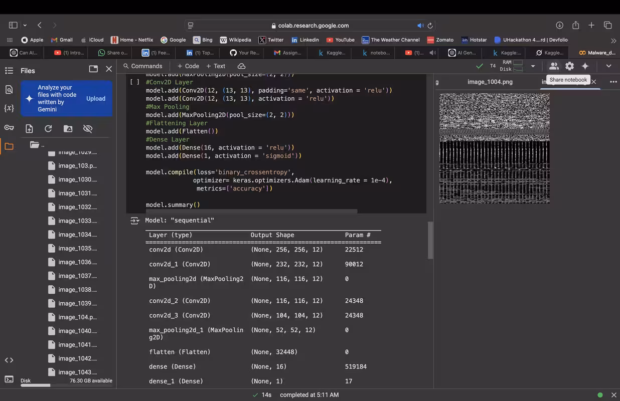Open the Find and replace sidebar icon
The width and height of the screenshot is (620, 401).
(x=9, y=90)
